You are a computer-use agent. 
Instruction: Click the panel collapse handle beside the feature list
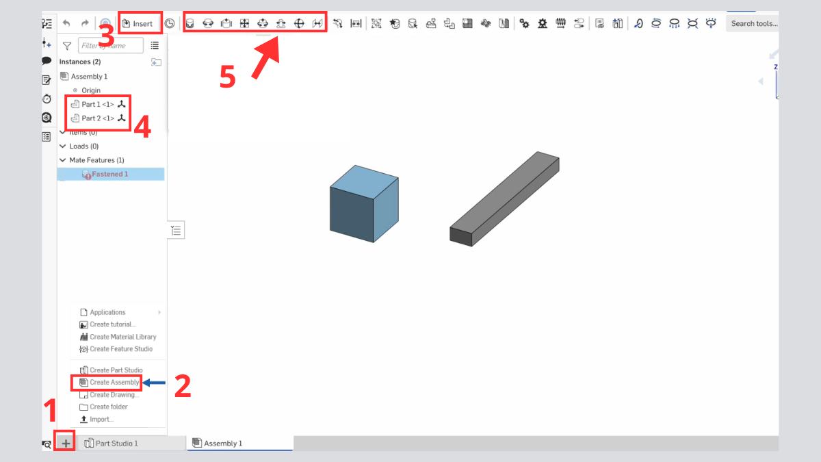(x=176, y=231)
